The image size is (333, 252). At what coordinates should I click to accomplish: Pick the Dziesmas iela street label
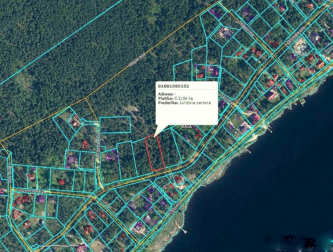pyautogui.click(x=98, y=146)
